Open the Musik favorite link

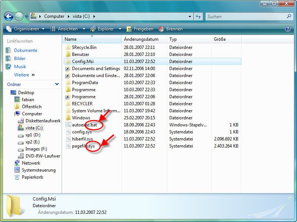(20, 67)
